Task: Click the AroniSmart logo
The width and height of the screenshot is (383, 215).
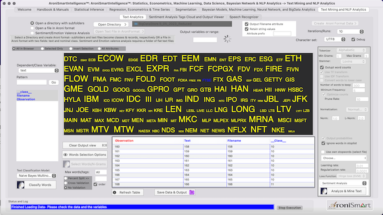Action: click(349, 205)
